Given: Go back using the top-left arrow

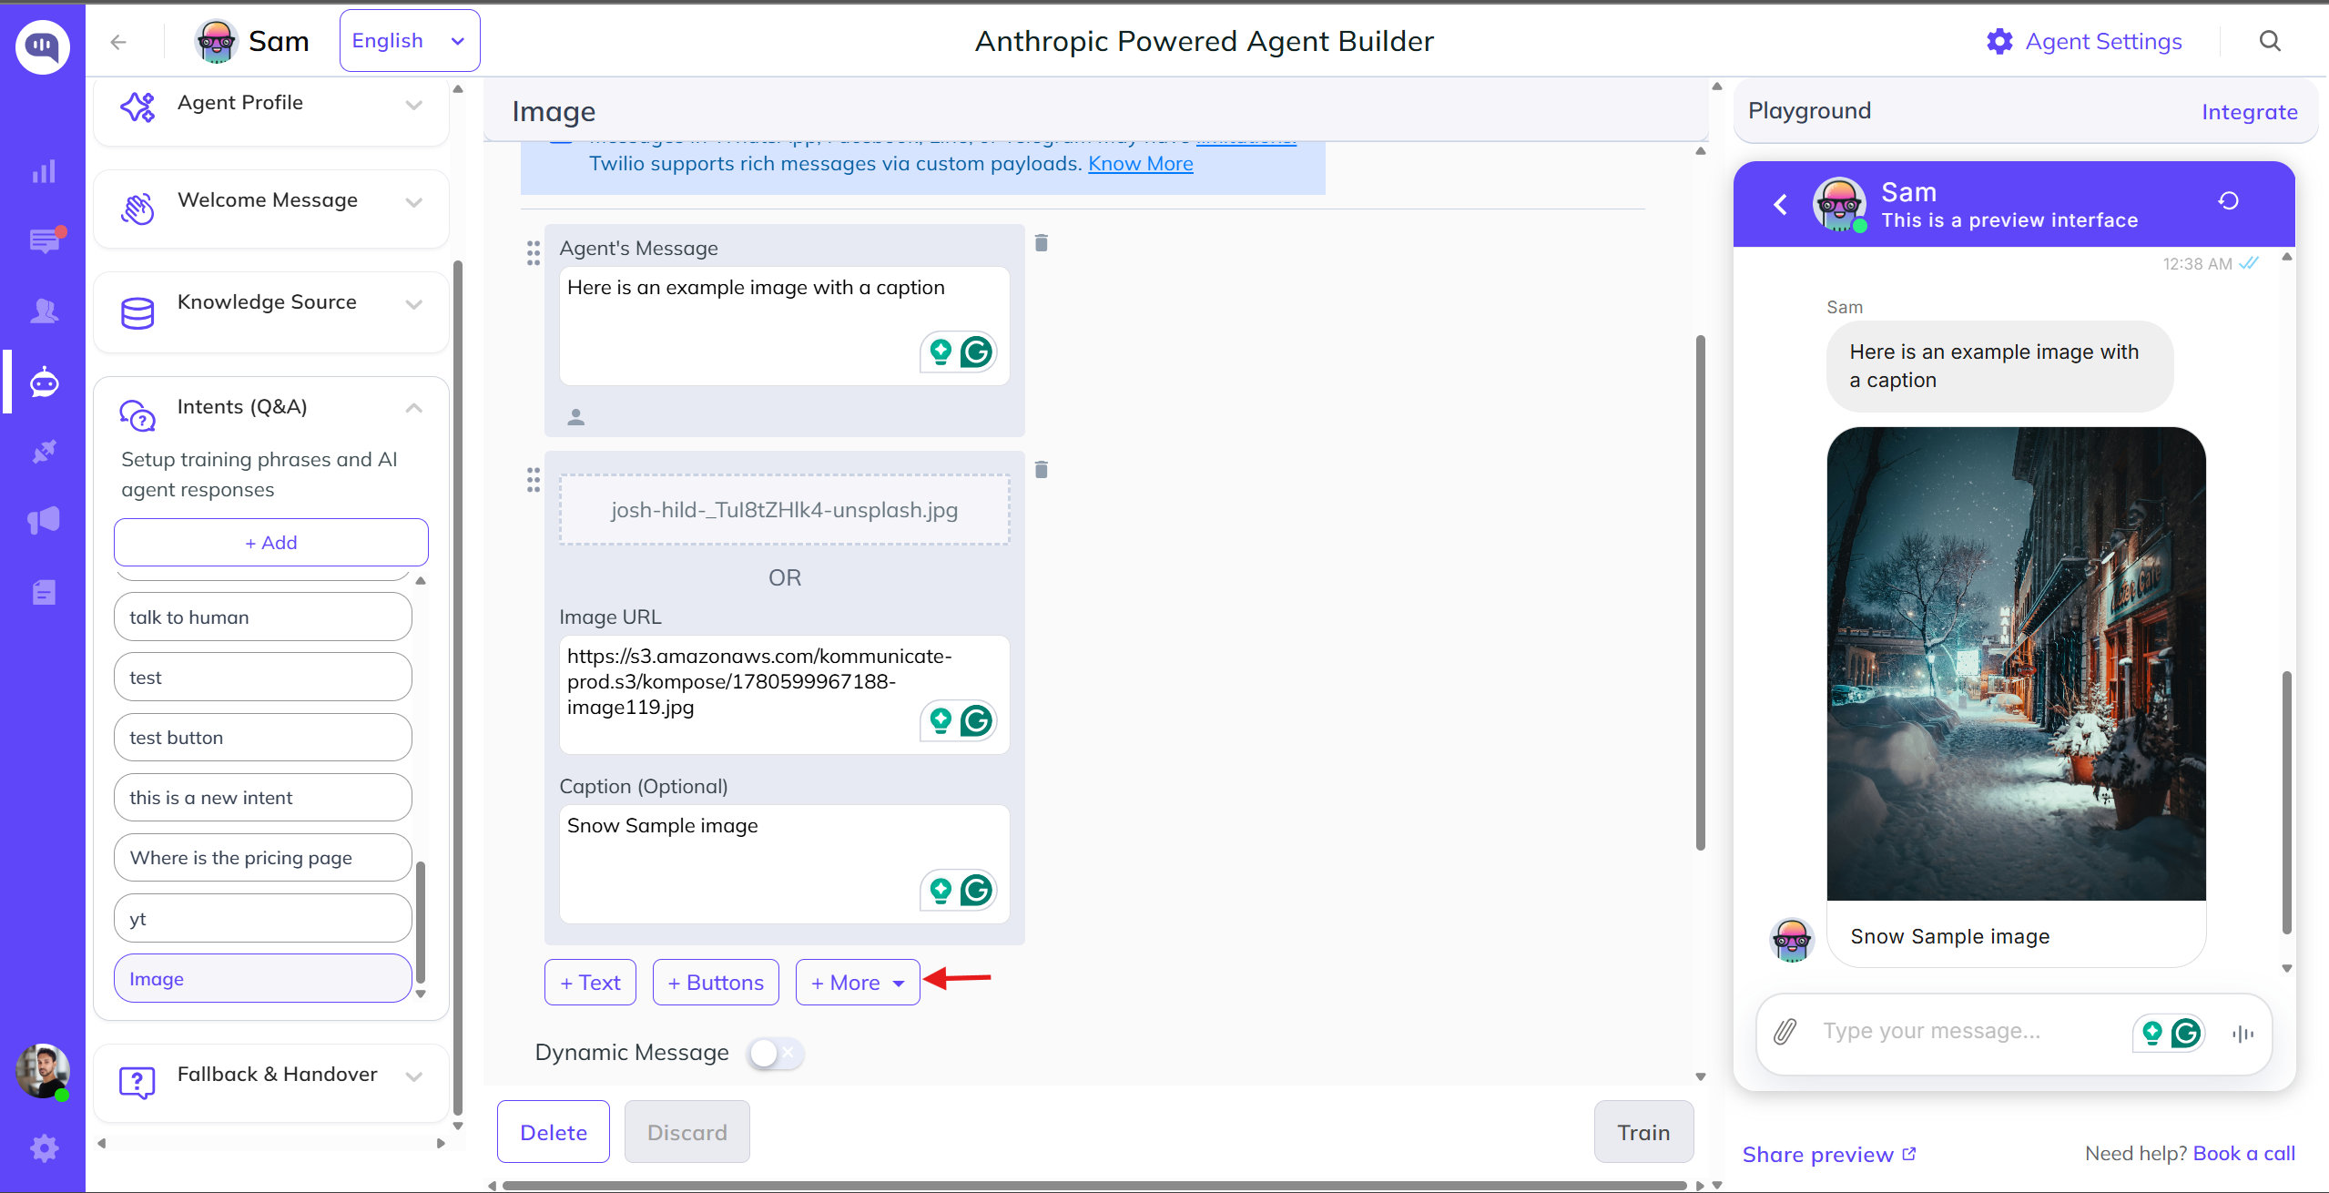Looking at the screenshot, I should 118,42.
